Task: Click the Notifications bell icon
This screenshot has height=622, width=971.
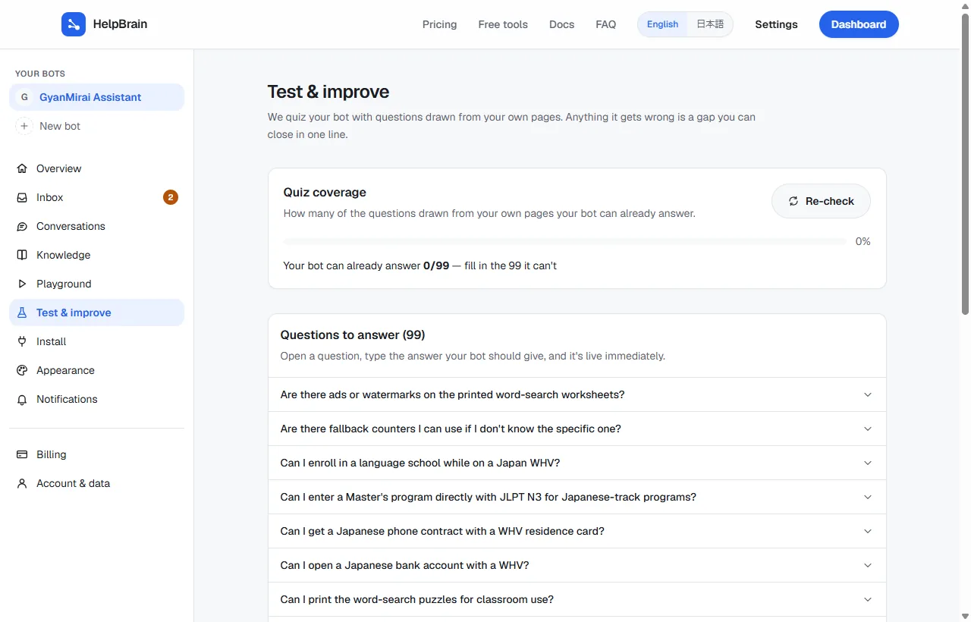Action: [22, 399]
